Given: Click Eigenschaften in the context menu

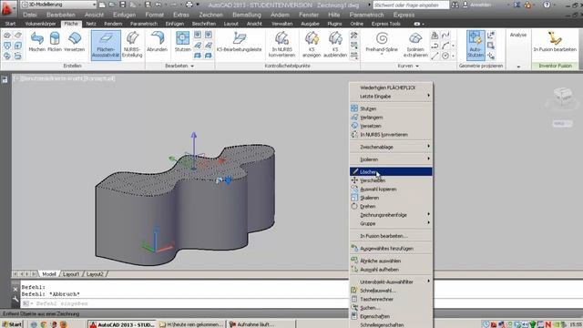Looking at the screenshot, I should tap(391, 316).
